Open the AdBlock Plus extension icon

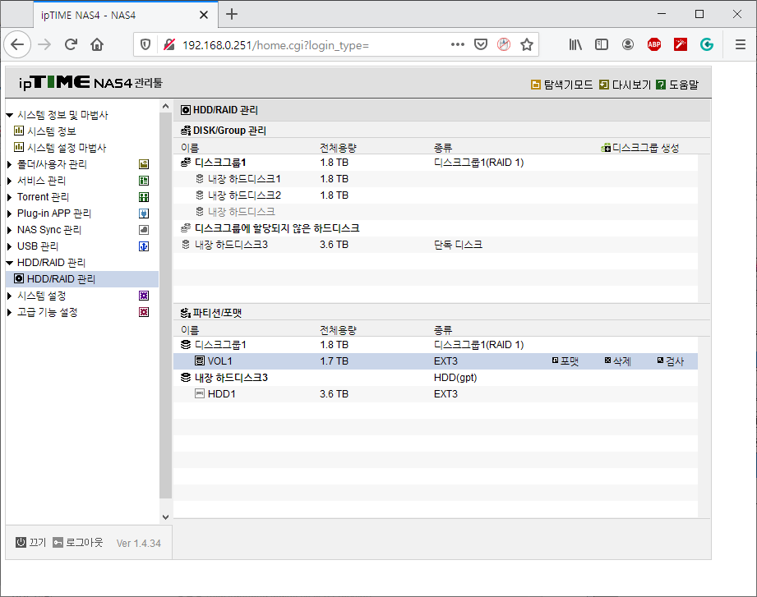tap(654, 45)
